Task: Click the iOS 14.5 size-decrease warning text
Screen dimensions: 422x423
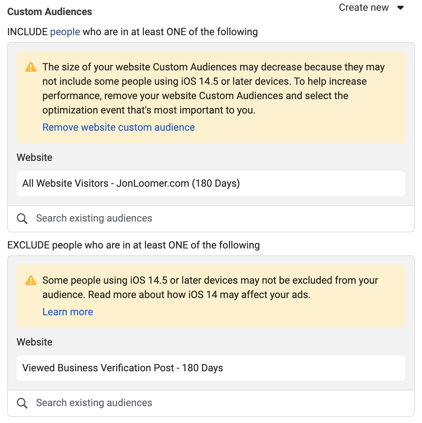Action: coord(213,88)
